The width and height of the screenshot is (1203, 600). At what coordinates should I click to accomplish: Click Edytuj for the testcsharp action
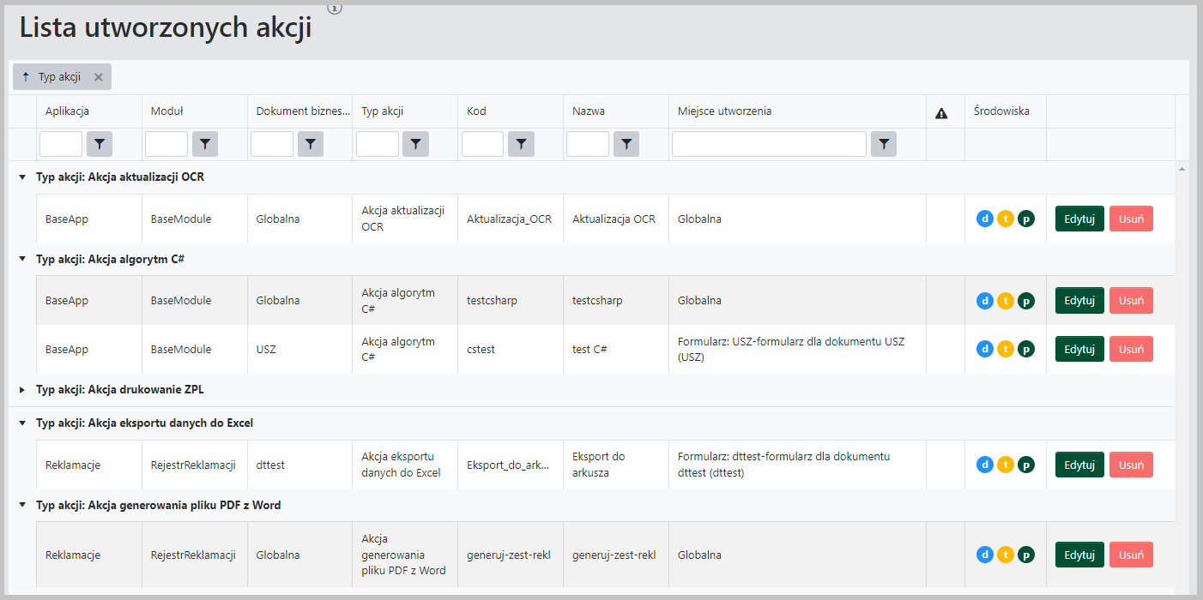(x=1079, y=301)
